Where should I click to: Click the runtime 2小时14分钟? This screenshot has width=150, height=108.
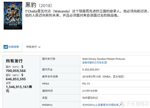pos(90,91)
